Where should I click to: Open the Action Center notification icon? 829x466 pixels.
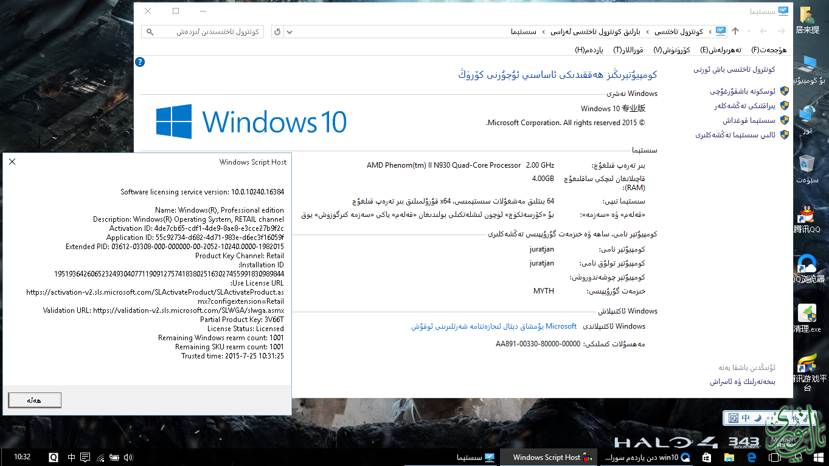point(85,457)
